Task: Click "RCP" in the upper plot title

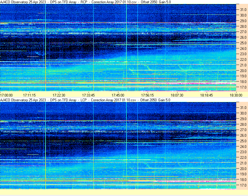Action: [84, 2]
